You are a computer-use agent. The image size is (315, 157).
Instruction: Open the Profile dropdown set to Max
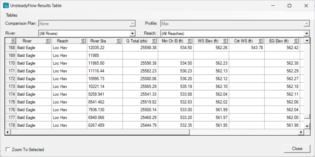tap(306, 24)
